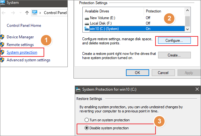
Task: Open the System protection link
Action: pos(22,52)
